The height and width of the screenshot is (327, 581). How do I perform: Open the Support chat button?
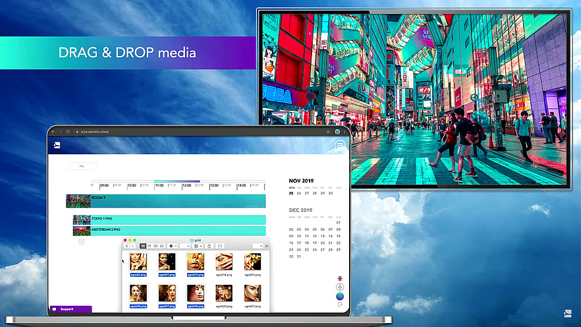coord(69,309)
